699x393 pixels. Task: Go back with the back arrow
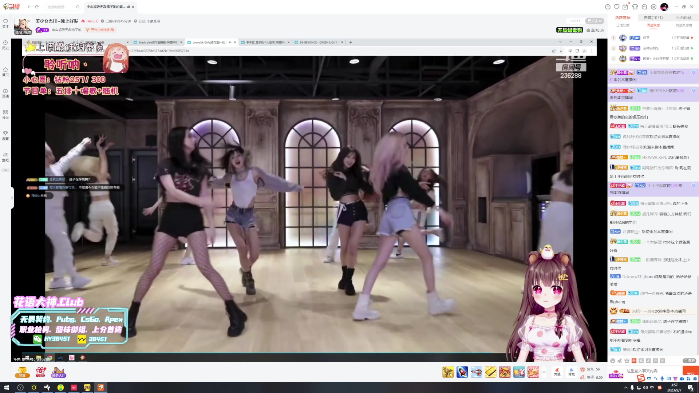[29, 7]
